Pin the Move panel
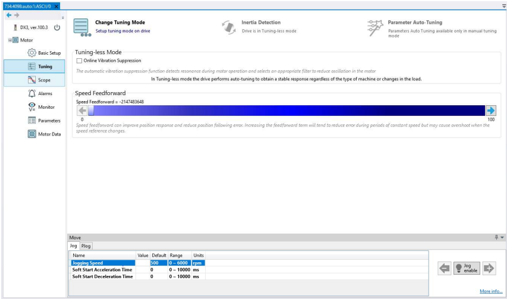 pyautogui.click(x=496, y=237)
